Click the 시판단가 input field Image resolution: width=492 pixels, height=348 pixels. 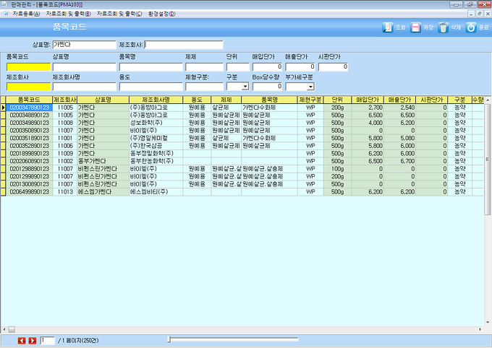(x=334, y=66)
